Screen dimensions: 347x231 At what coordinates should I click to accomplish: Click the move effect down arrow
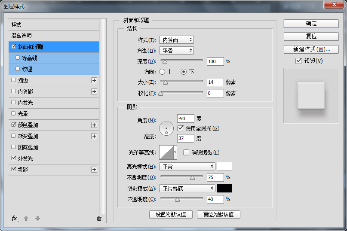[37, 219]
